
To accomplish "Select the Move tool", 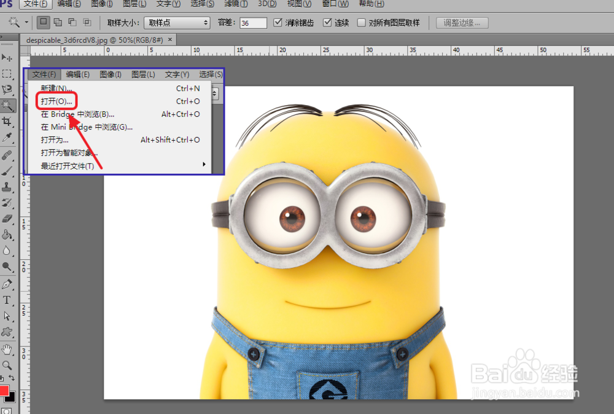I will click(7, 58).
